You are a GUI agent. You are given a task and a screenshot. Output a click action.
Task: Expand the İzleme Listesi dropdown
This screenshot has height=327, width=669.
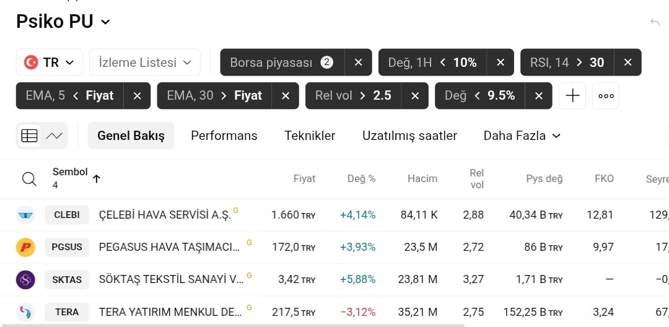144,63
